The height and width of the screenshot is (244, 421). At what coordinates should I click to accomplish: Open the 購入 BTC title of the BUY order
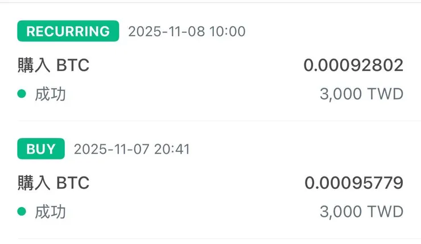coord(53,183)
